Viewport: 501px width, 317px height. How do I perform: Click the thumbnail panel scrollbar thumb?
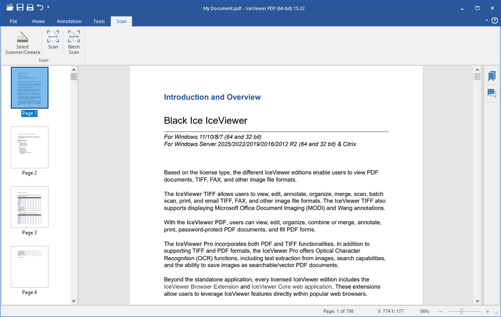(x=74, y=77)
